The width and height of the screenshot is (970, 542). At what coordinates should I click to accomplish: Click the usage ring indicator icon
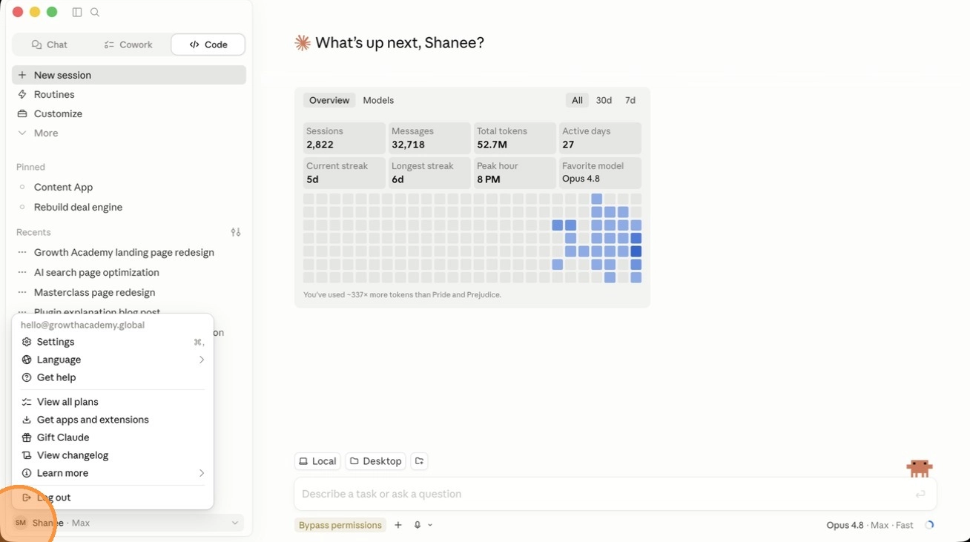[929, 525]
